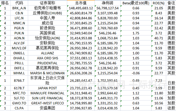
Task: Click the 丘博保险(CHUBB) cell
Action: tap(48, 13)
